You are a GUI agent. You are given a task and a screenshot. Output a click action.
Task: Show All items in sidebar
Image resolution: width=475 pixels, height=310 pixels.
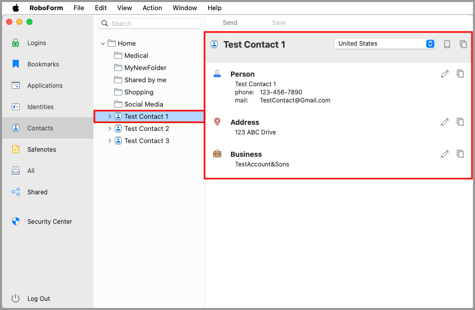pyautogui.click(x=48, y=170)
